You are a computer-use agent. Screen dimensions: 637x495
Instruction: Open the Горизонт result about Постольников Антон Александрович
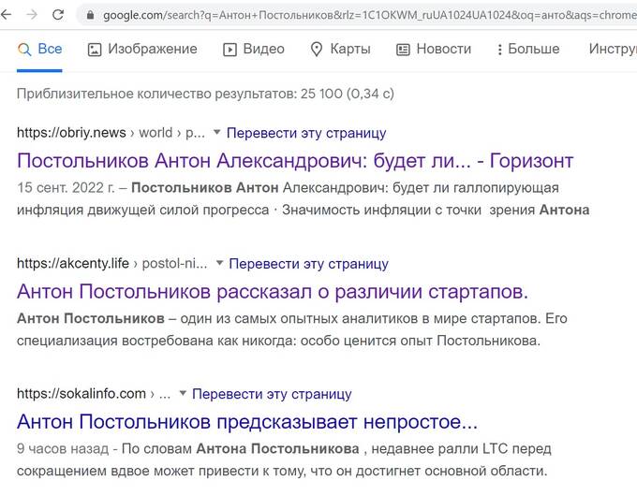pyautogui.click(x=295, y=160)
